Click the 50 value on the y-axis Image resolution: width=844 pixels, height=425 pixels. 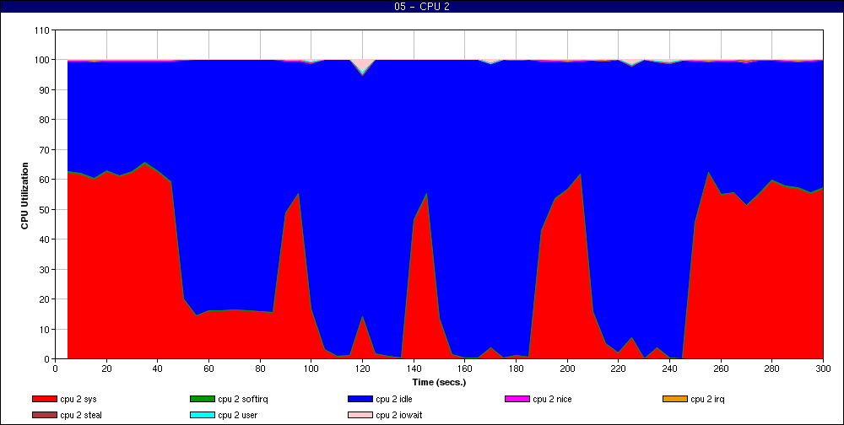pos(46,209)
